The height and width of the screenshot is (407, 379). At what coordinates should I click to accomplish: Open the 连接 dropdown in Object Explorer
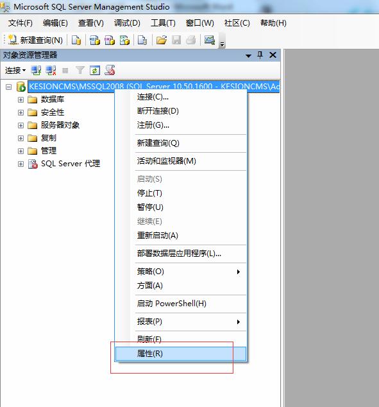pos(15,71)
